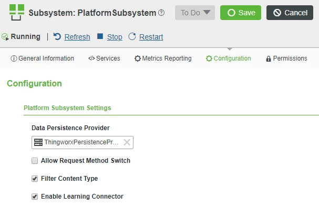Follow the Restart link

(x=151, y=37)
